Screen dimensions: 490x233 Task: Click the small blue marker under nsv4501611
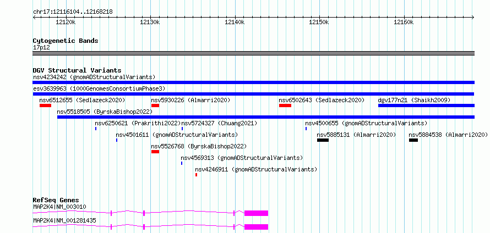click(117, 140)
